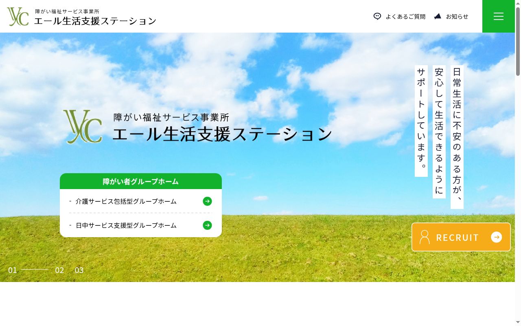
Task: Click the white arrow circle on RECRUIT
Action: 497,237
